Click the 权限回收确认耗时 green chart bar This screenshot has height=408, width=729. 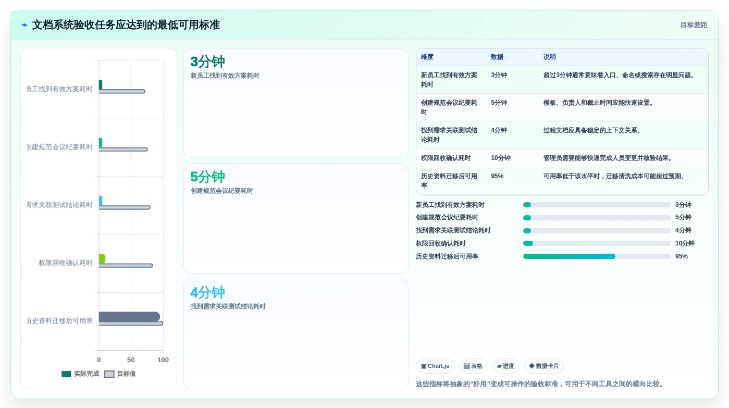pyautogui.click(x=102, y=258)
